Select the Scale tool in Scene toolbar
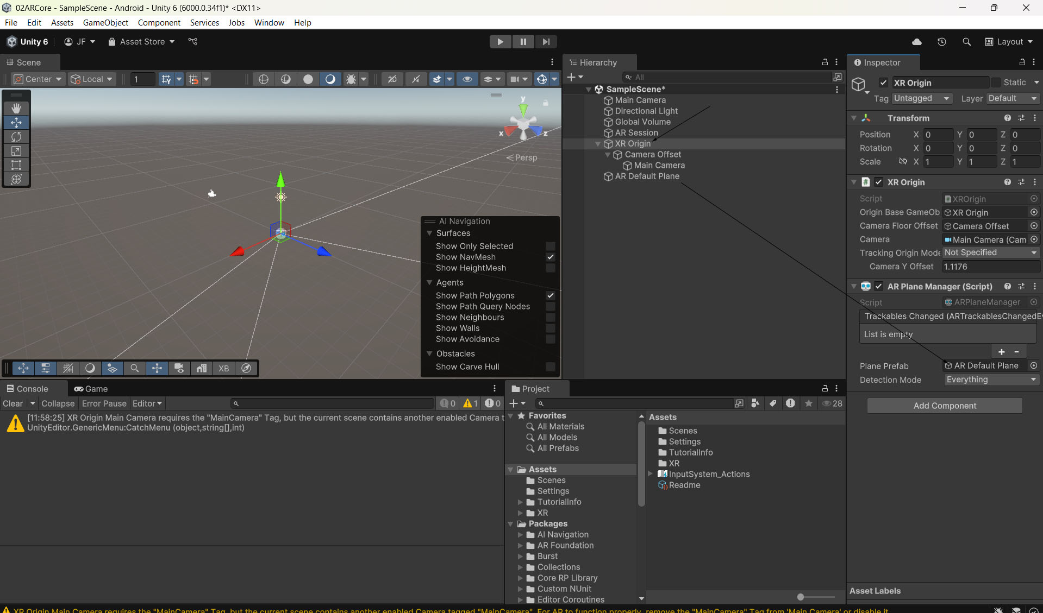Image resolution: width=1043 pixels, height=613 pixels. tap(16, 151)
